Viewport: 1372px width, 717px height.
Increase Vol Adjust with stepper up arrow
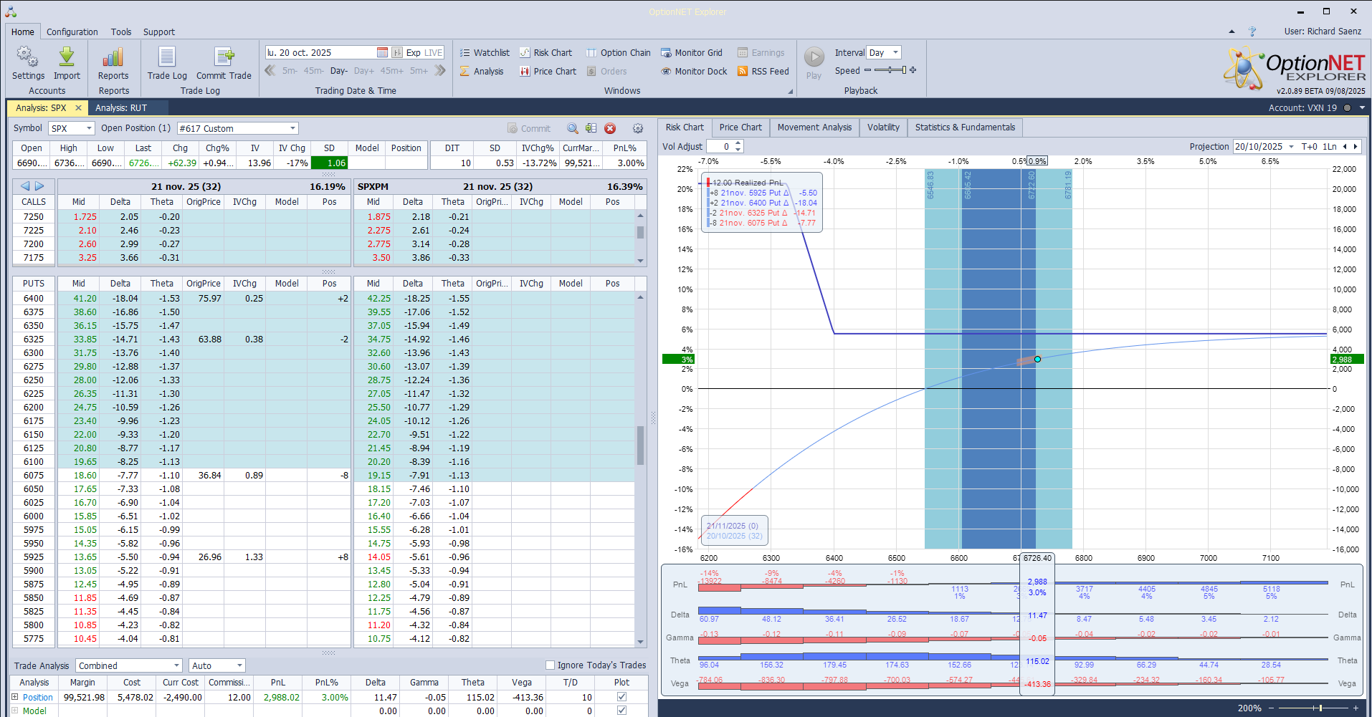738,143
